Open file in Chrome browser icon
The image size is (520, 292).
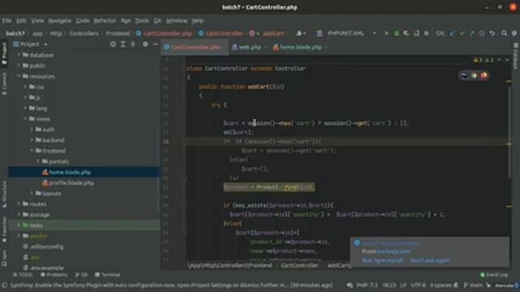pyautogui.click(x=474, y=75)
